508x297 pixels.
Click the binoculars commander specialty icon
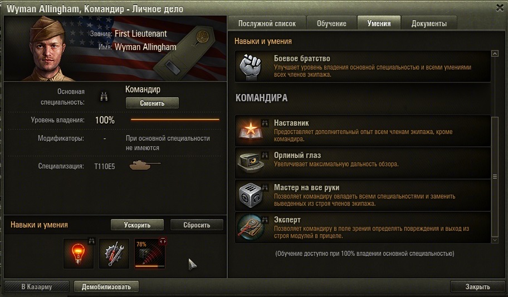[x=104, y=96]
